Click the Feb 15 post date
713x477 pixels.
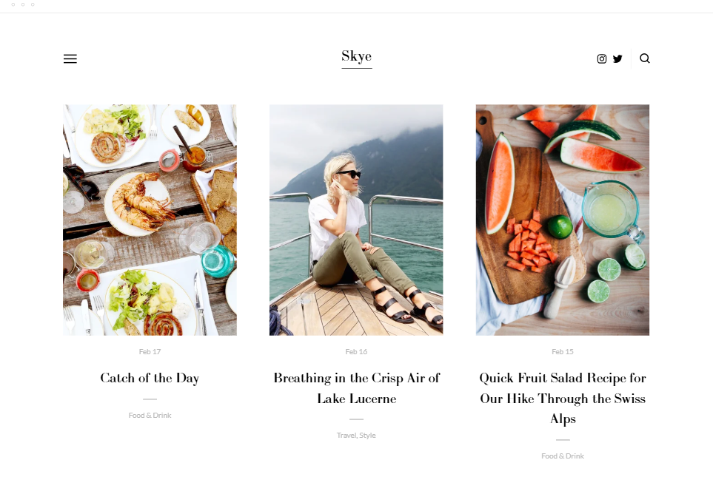coord(563,351)
